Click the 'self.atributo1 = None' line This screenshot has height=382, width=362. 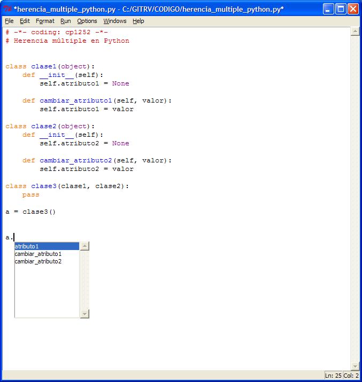(84, 83)
